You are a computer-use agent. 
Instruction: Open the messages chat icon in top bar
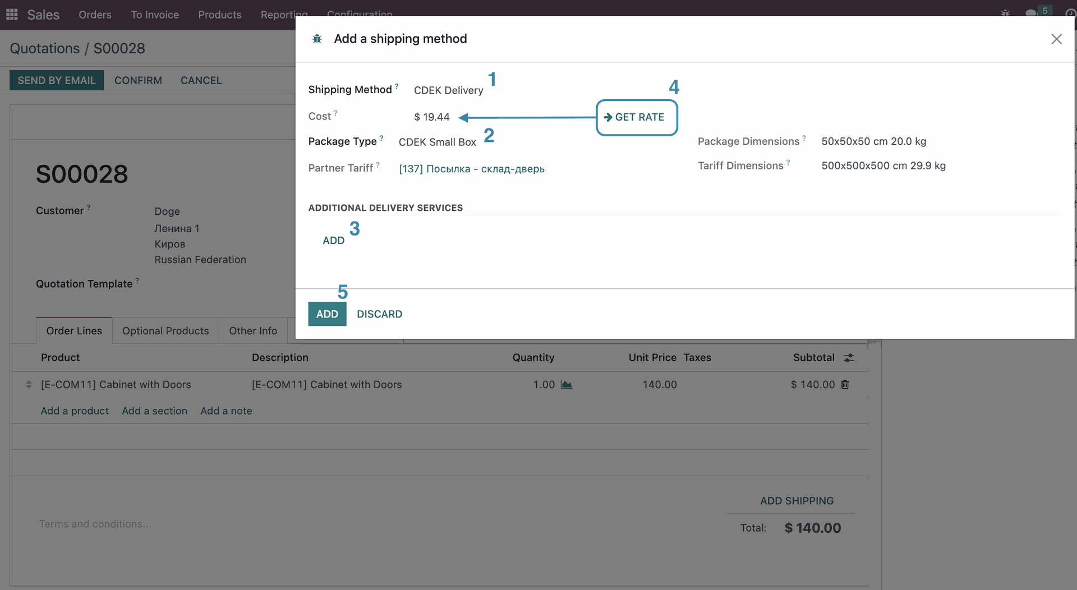(1030, 13)
